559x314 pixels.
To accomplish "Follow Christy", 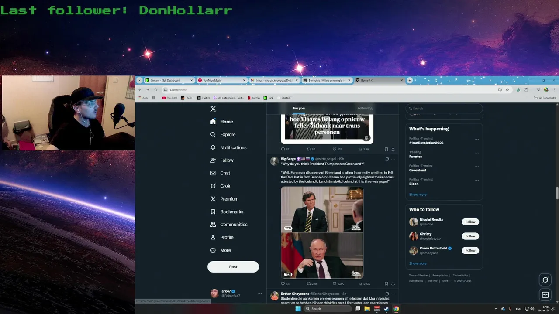I will 470,236.
